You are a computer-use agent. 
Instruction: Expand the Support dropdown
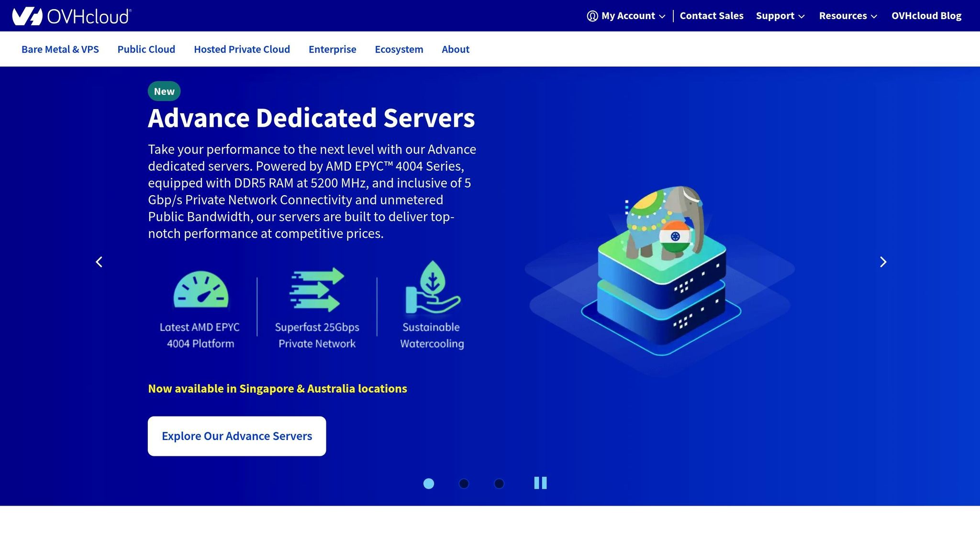click(x=780, y=15)
